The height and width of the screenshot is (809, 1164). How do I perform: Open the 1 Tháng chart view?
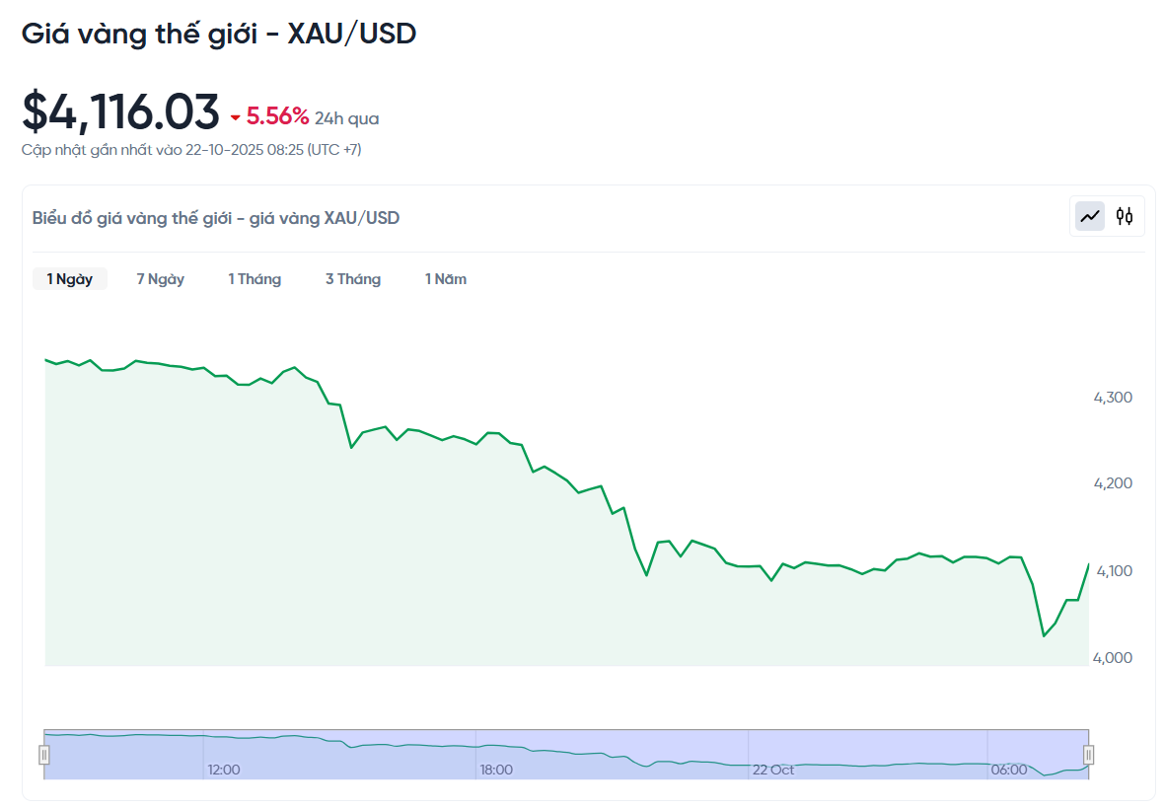(254, 278)
